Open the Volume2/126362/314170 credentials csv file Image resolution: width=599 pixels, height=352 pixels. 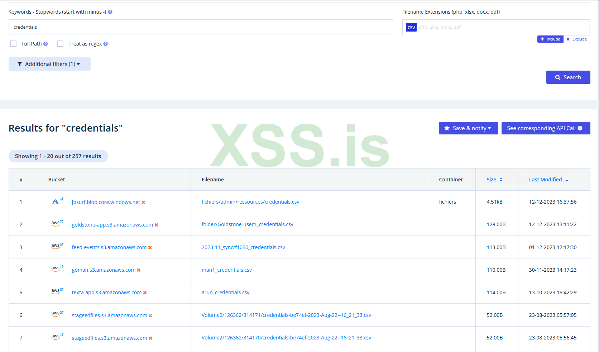(286, 338)
